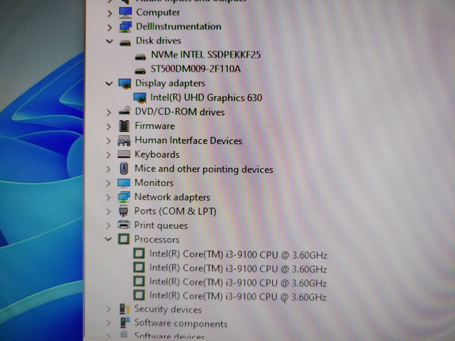Select Mice and other pointing devices label

[204, 169]
